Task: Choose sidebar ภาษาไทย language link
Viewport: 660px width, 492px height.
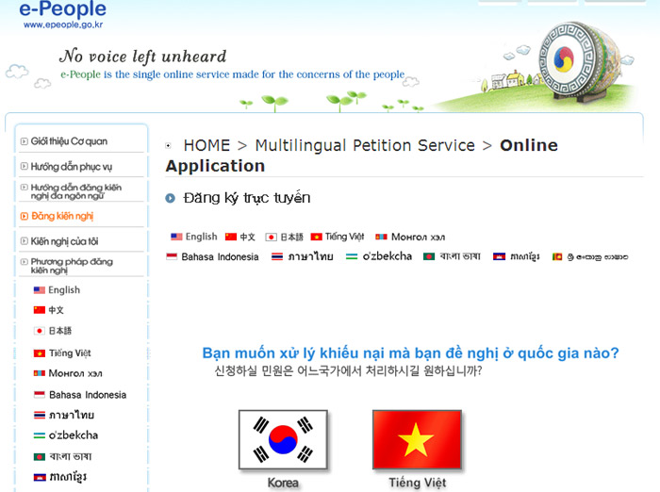Action: pyautogui.click(x=72, y=415)
